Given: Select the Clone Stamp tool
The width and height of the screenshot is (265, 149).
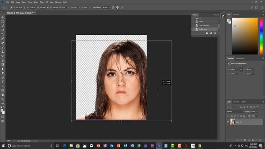Looking at the screenshot, I should (x=3, y=52).
